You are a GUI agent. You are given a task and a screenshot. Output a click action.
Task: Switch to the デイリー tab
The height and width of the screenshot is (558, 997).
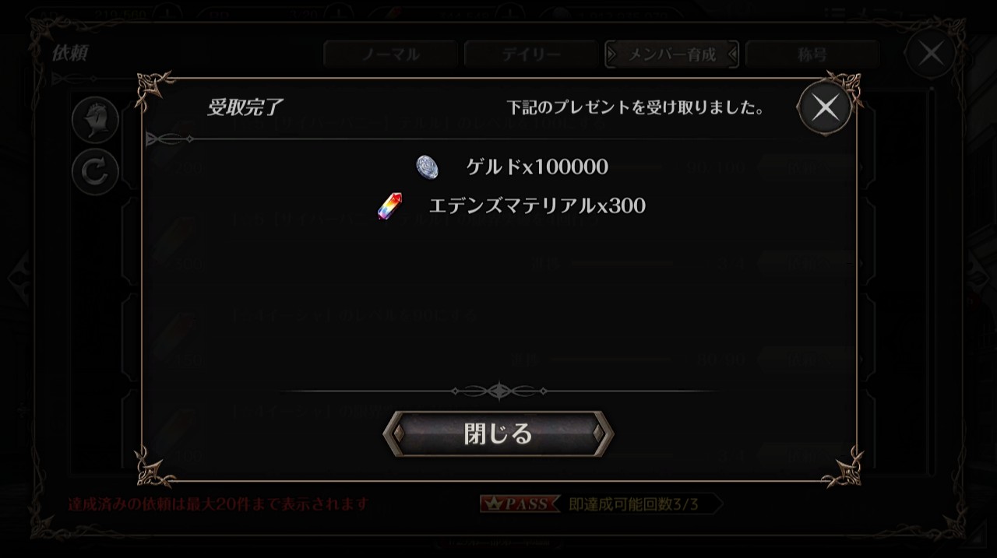[530, 54]
